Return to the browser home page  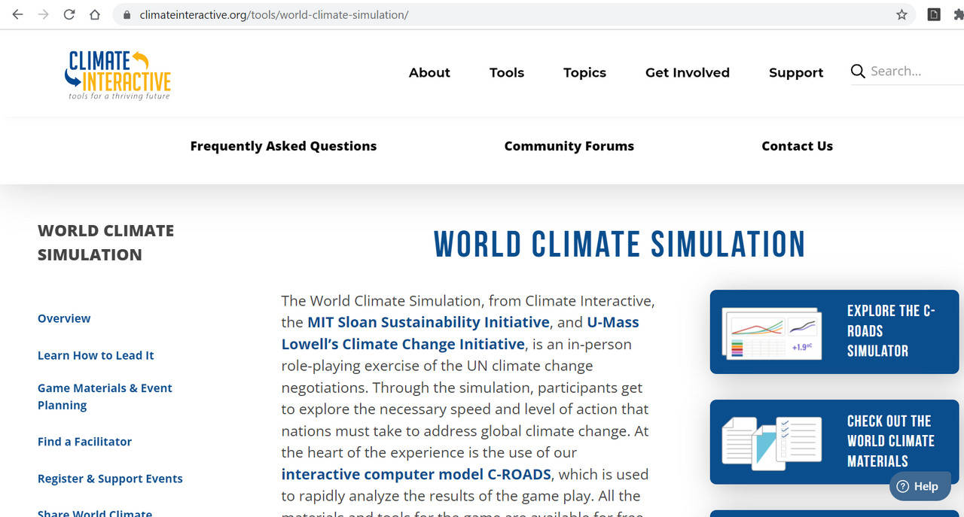click(95, 14)
